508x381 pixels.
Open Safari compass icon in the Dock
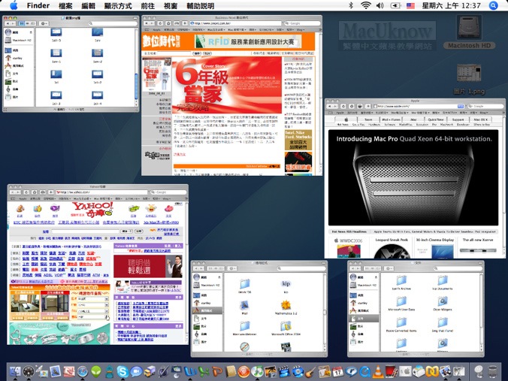tap(83, 371)
